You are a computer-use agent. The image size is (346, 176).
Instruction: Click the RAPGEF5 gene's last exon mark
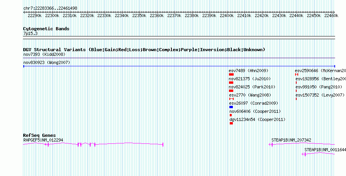pyautogui.click(x=163, y=144)
